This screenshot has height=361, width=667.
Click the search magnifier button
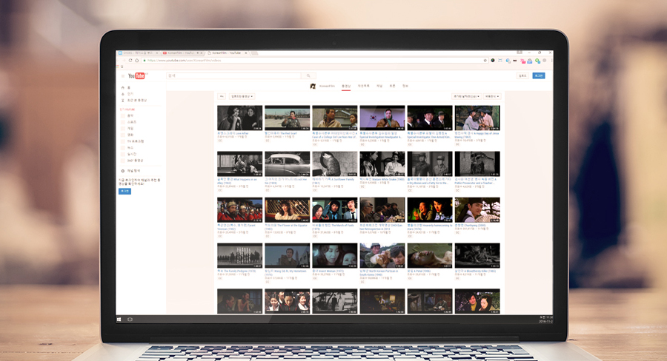[x=308, y=75]
